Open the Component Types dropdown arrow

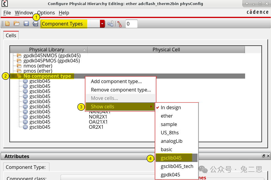pos(102,24)
